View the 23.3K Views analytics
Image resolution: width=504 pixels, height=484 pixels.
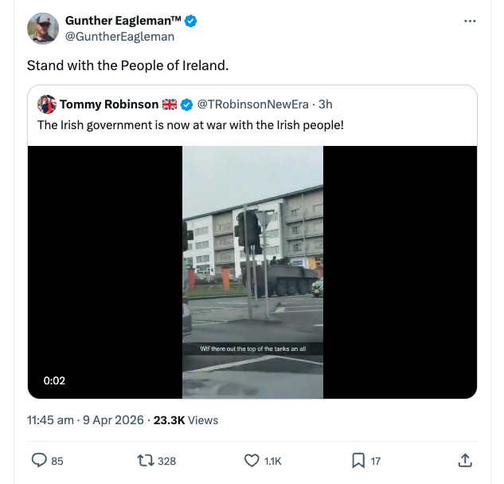pyautogui.click(x=185, y=419)
